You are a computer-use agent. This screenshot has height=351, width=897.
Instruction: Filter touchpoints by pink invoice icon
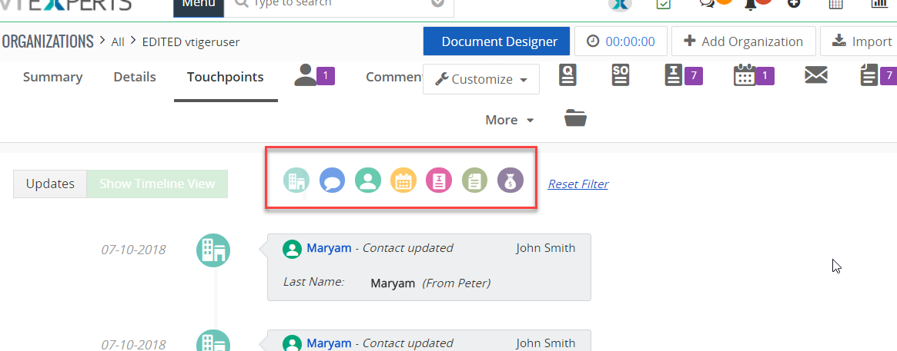point(439,180)
